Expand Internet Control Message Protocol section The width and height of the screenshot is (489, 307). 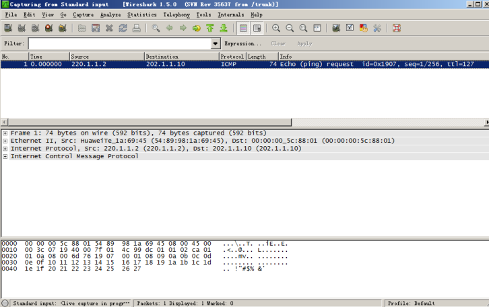click(x=5, y=156)
